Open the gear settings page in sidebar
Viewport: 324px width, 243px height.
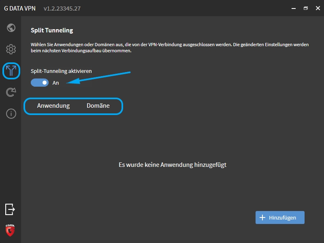11,49
